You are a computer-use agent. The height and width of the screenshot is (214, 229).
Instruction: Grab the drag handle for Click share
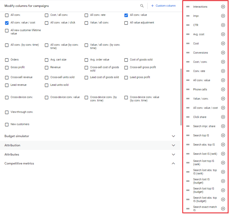tap(188, 117)
